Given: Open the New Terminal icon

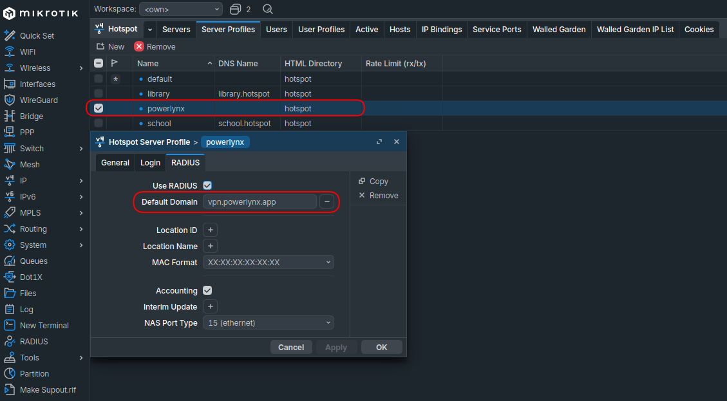Looking at the screenshot, I should click(10, 325).
